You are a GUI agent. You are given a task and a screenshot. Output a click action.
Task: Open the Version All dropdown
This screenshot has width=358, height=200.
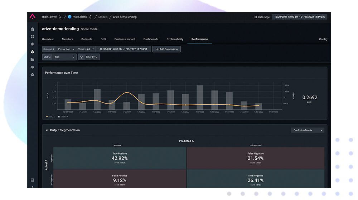point(86,49)
